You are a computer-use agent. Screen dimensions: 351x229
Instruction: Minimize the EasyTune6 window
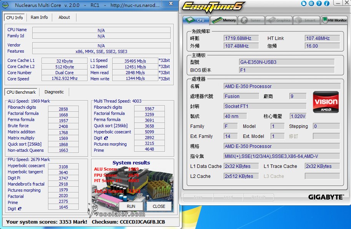[338, 3]
